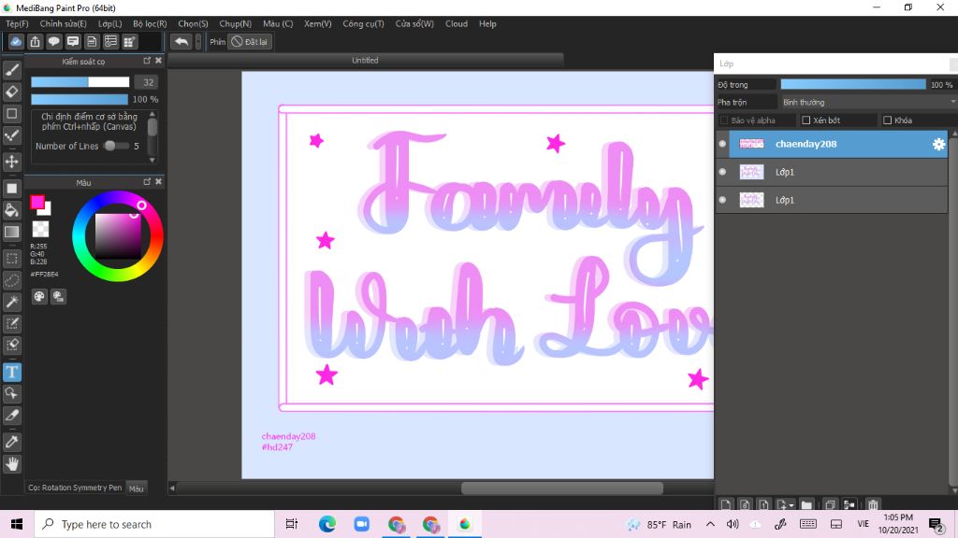958x538 pixels.
Task: Click the Đặt lại reset button
Action: click(249, 41)
